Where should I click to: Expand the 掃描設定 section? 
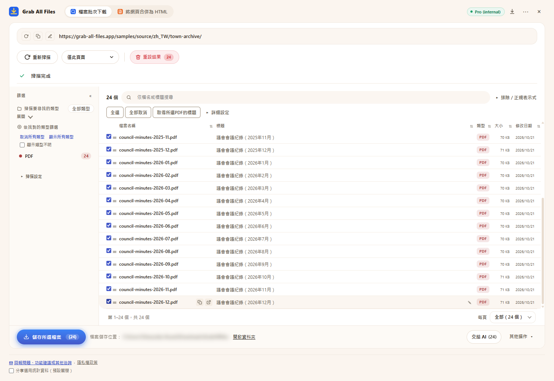pyautogui.click(x=31, y=177)
